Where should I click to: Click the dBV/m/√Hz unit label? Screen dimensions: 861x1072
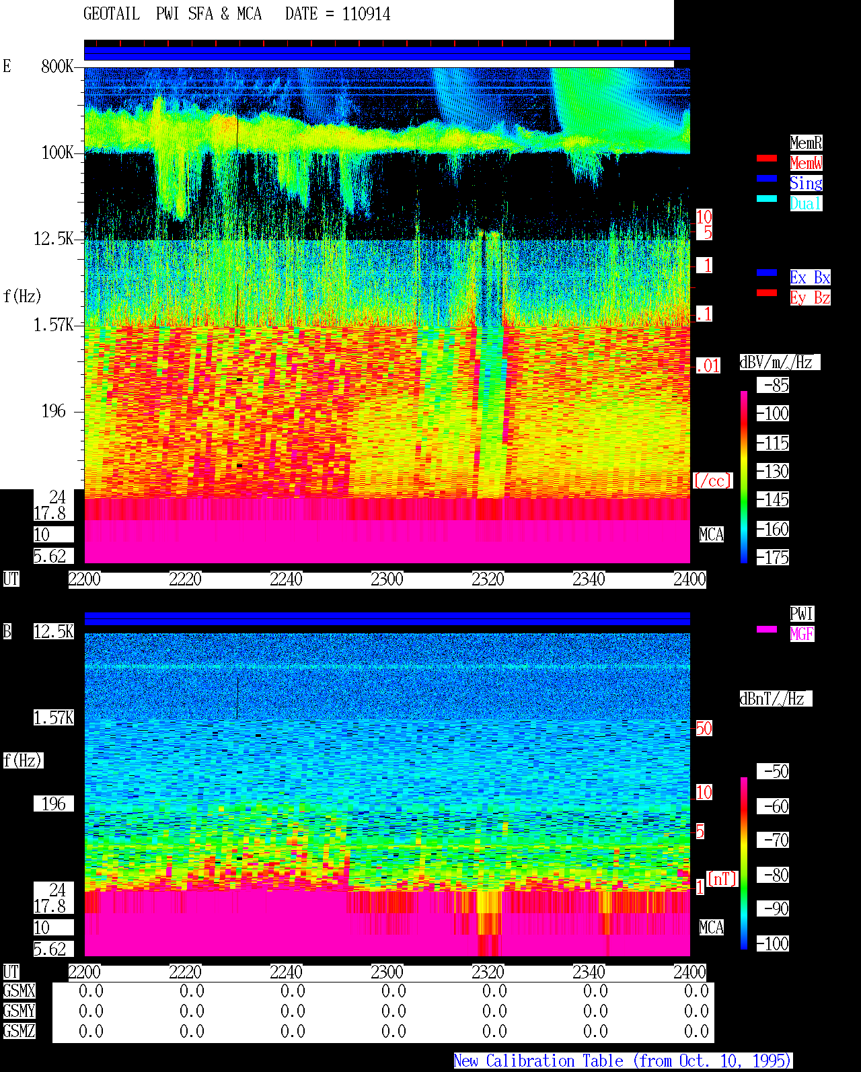[x=780, y=362]
